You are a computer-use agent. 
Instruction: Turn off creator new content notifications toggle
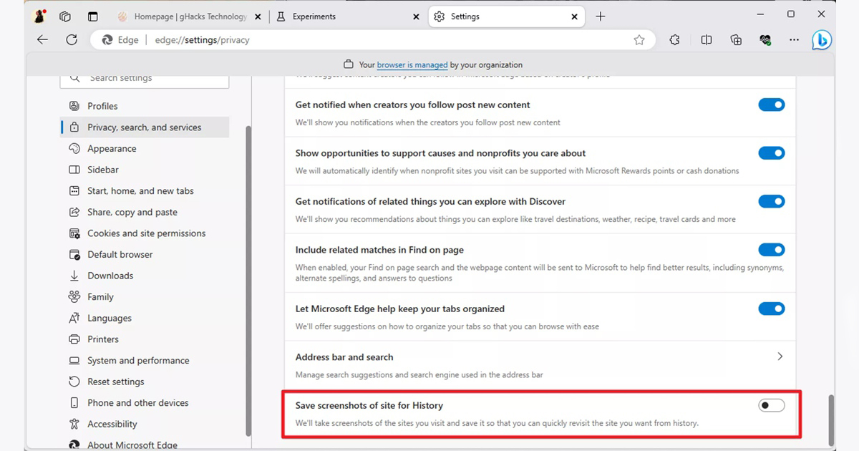pos(772,105)
